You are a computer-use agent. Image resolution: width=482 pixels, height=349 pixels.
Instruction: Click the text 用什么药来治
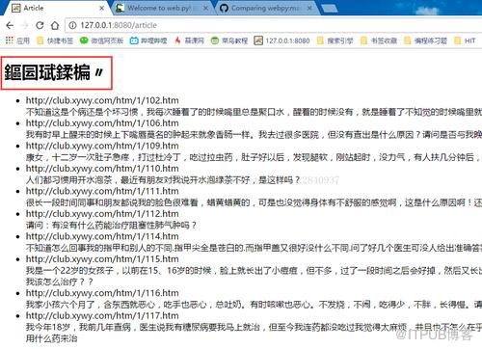[52, 338]
